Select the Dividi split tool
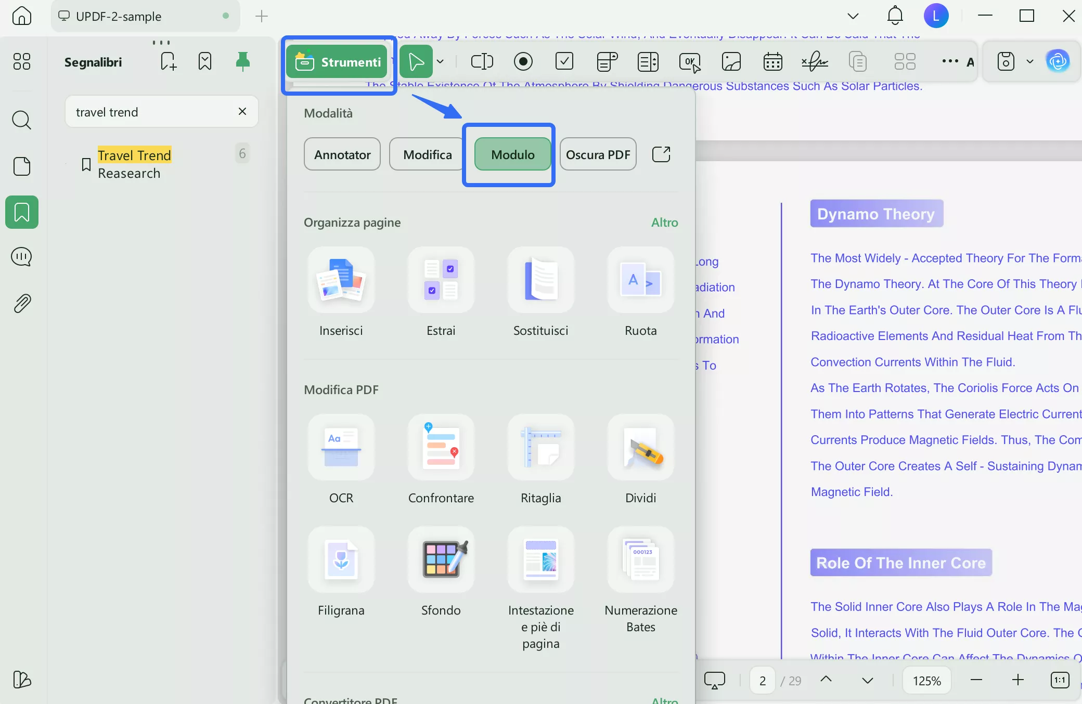Screen dimensions: 1082x704 tap(640, 447)
